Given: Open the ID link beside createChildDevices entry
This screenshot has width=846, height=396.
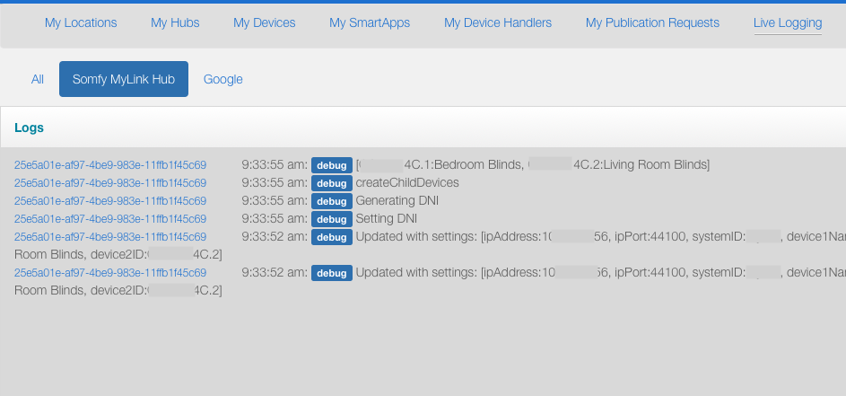Looking at the screenshot, I should pos(110,183).
